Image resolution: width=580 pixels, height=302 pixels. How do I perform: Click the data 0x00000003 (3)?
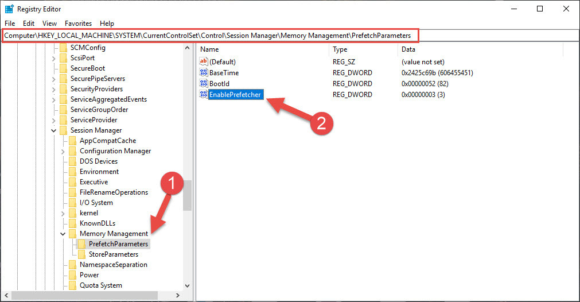point(423,94)
